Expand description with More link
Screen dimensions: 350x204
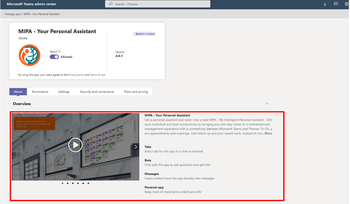click(268, 134)
